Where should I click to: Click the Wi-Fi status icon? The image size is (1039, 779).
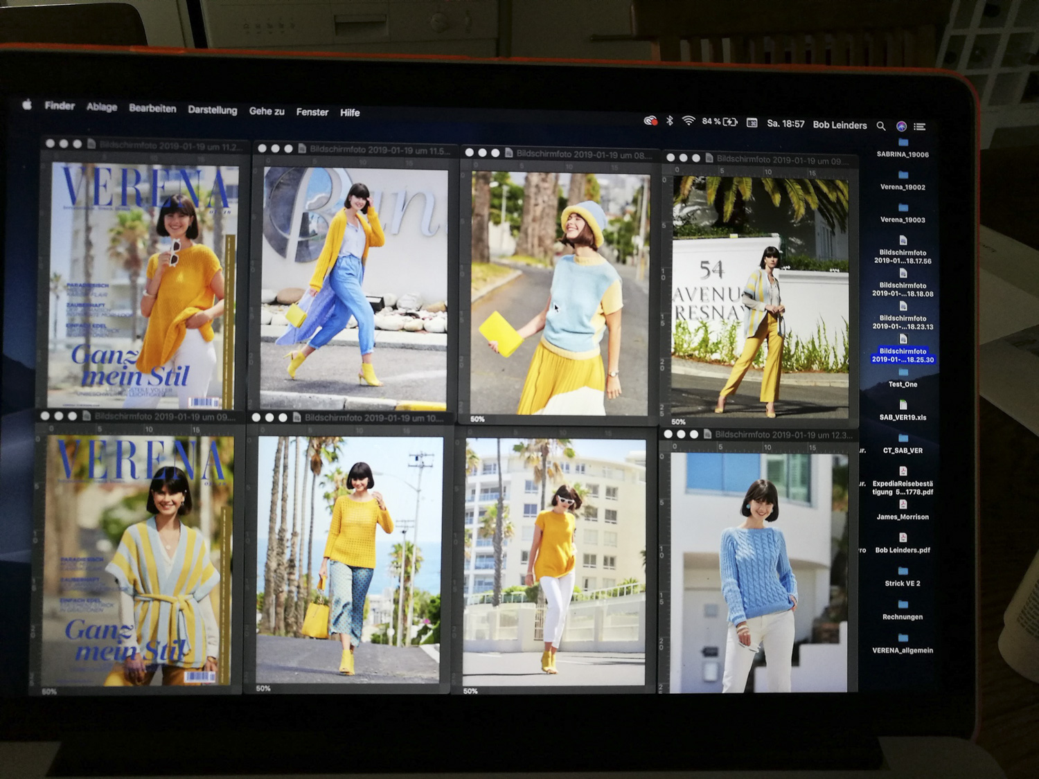click(x=689, y=121)
